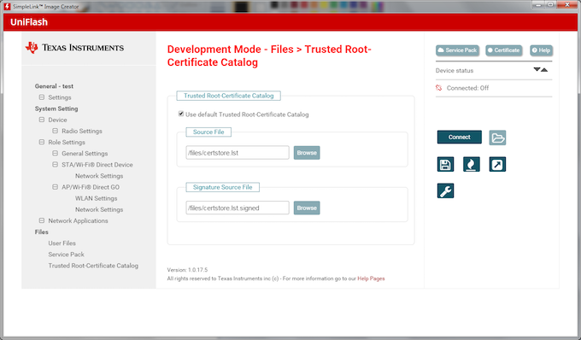The image size is (581, 340).
Task: Collapse the Role Settings tree node
Action: (42, 142)
